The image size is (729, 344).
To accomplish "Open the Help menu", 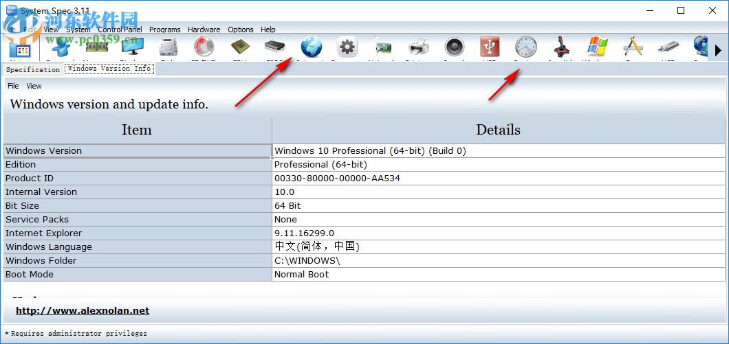I will tap(268, 30).
